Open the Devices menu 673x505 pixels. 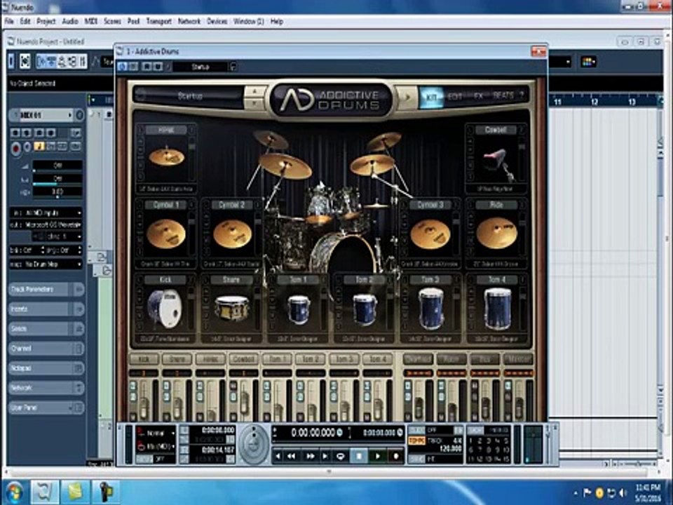point(217,21)
